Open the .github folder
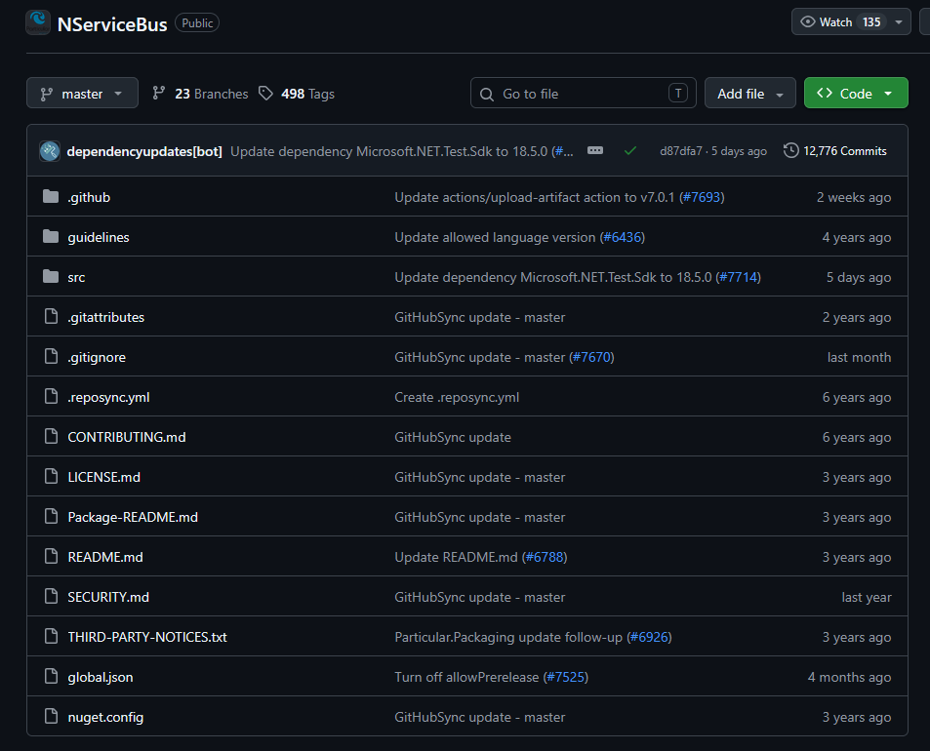 (x=89, y=197)
